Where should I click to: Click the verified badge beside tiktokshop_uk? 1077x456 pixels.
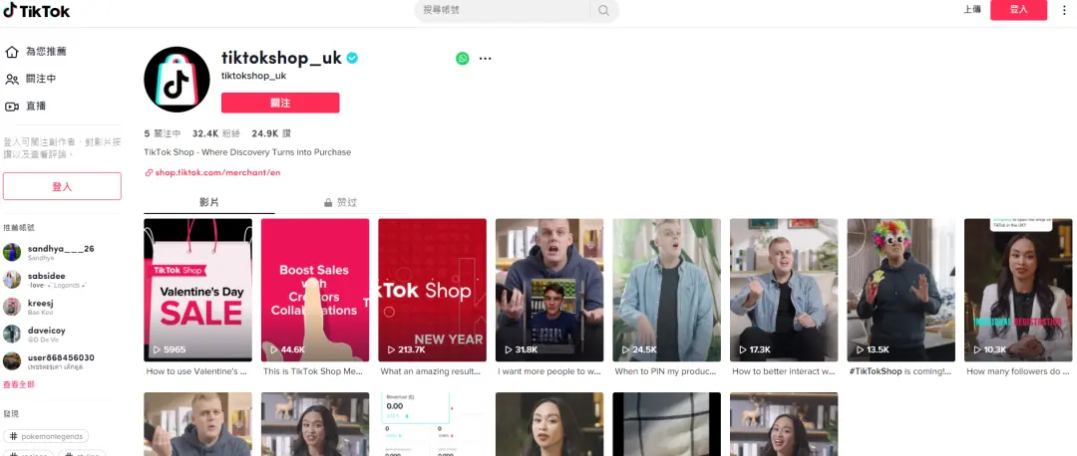pyautogui.click(x=352, y=59)
